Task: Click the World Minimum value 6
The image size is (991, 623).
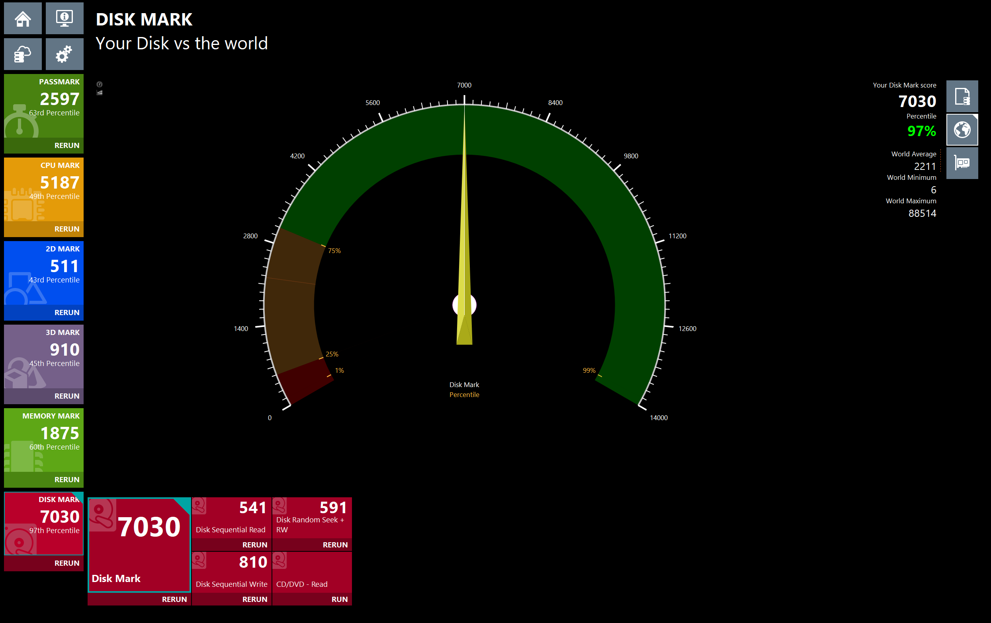Action: (933, 190)
